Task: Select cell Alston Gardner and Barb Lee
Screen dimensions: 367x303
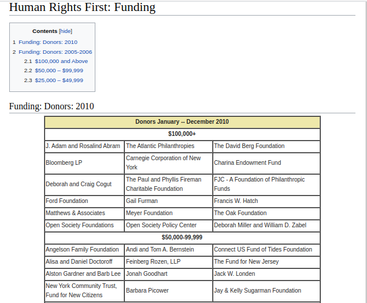Action: (x=84, y=274)
